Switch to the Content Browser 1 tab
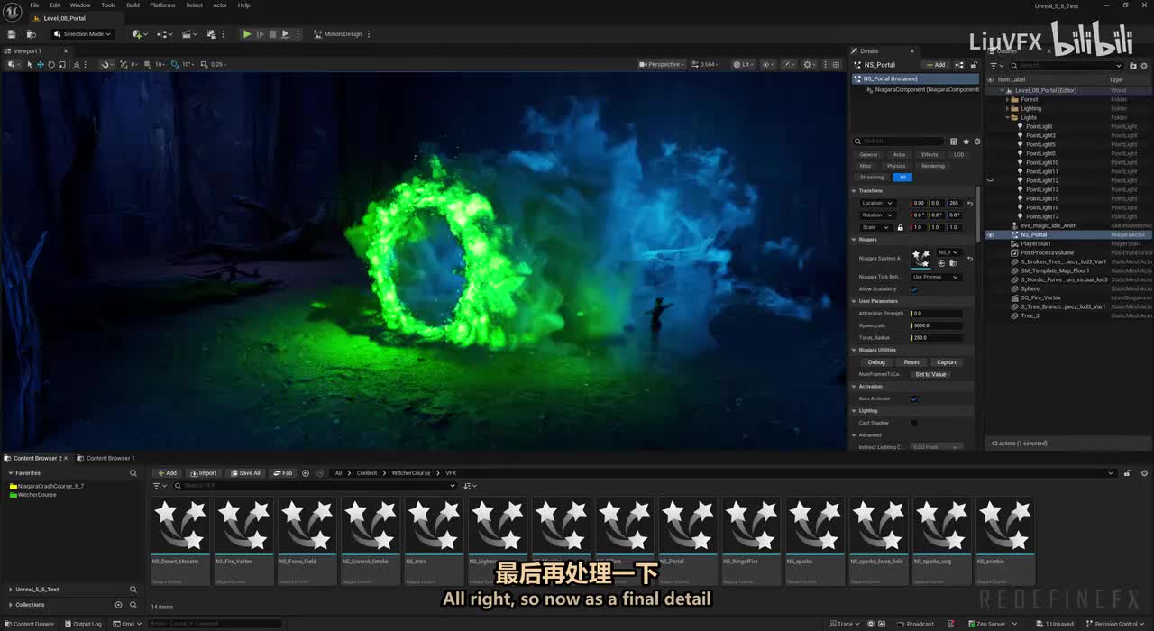Screen dimensions: 1154x631 coord(110,458)
